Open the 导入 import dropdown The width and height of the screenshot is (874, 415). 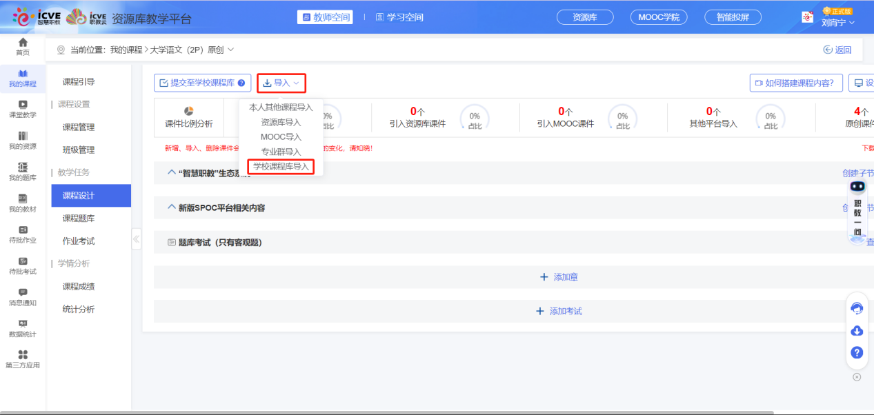[281, 83]
